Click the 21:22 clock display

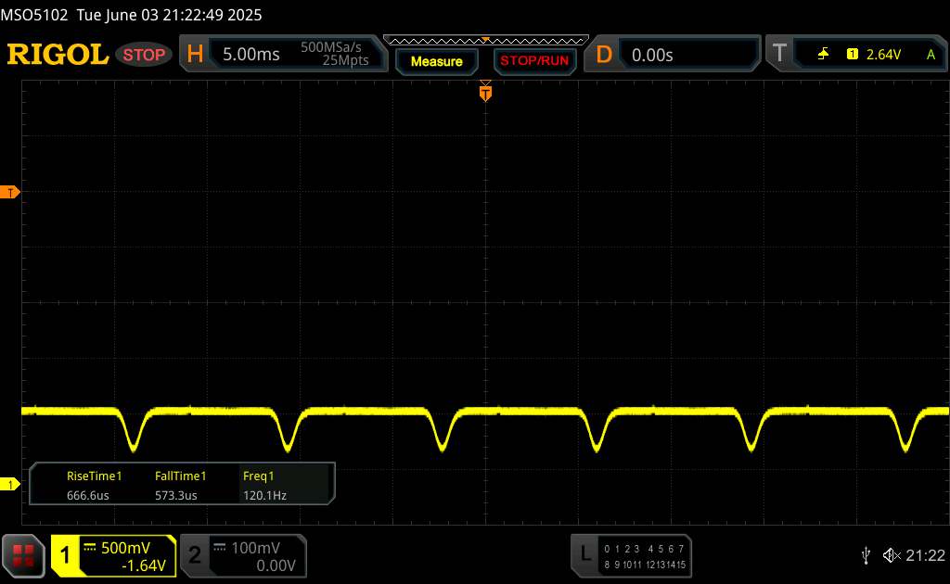click(x=925, y=555)
